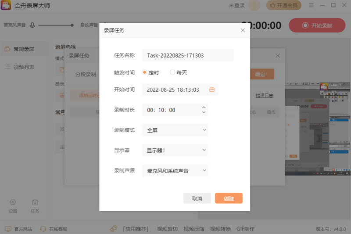Click the 取消 button
351x234 pixels.
pos(197,198)
